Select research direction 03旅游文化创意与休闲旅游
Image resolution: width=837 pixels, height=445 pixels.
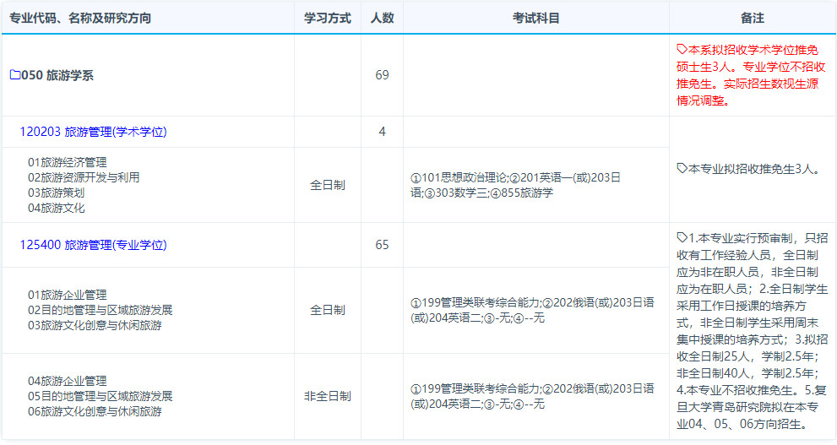(95, 325)
